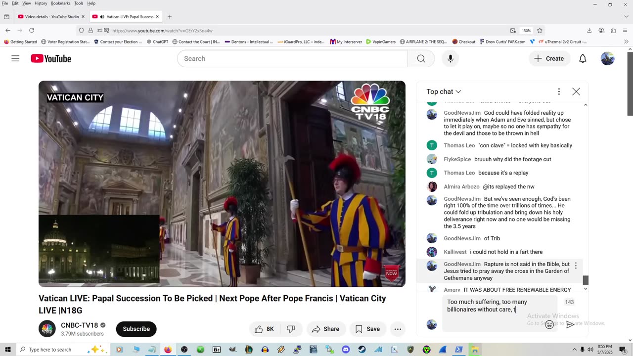Open the List all tabs dropdown
This screenshot has width=633, height=356.
click(626, 17)
